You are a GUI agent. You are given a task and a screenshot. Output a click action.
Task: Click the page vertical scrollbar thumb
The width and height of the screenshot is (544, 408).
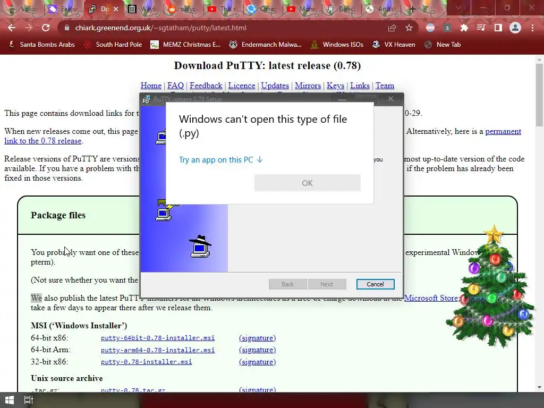(539, 95)
